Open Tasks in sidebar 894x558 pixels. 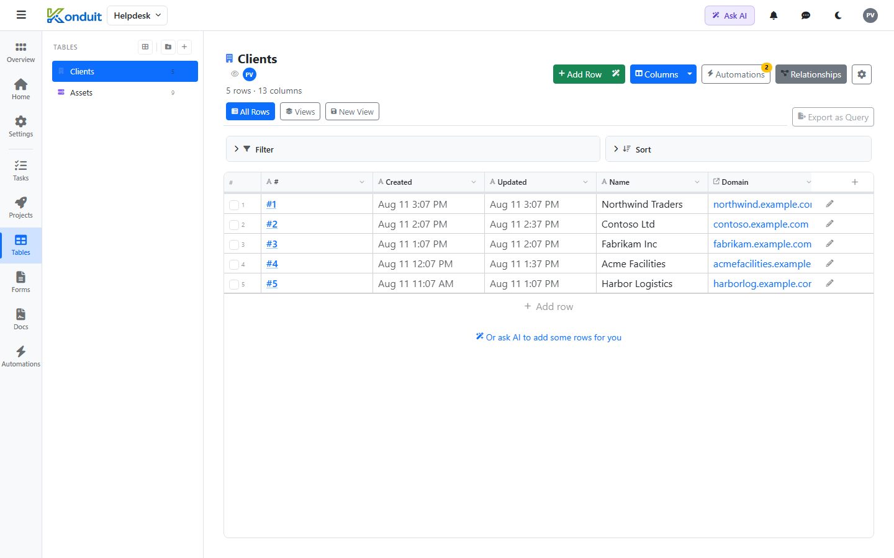point(20,170)
